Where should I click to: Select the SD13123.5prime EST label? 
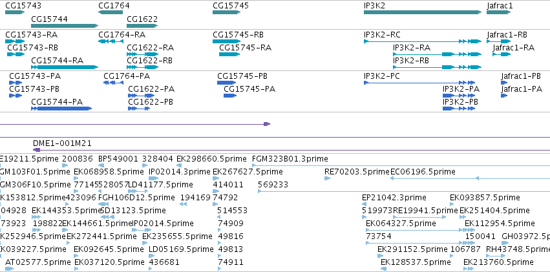[133, 211]
